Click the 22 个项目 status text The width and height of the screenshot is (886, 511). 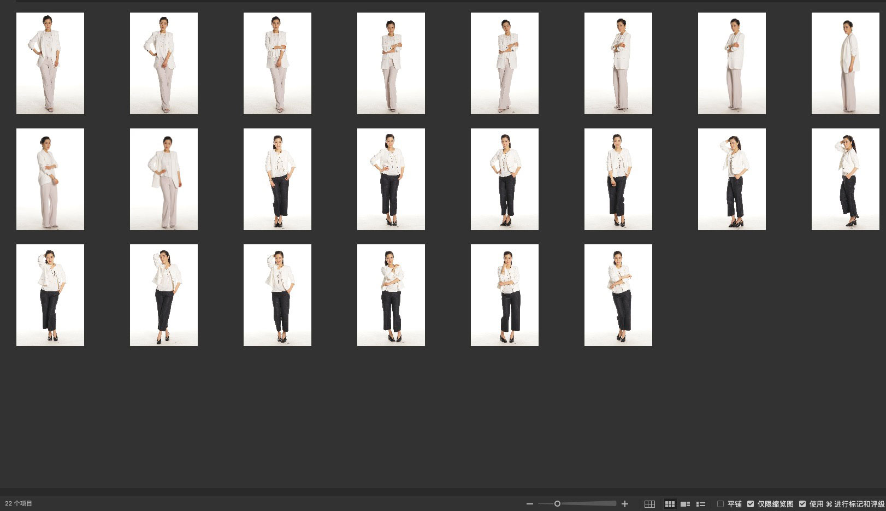19,503
